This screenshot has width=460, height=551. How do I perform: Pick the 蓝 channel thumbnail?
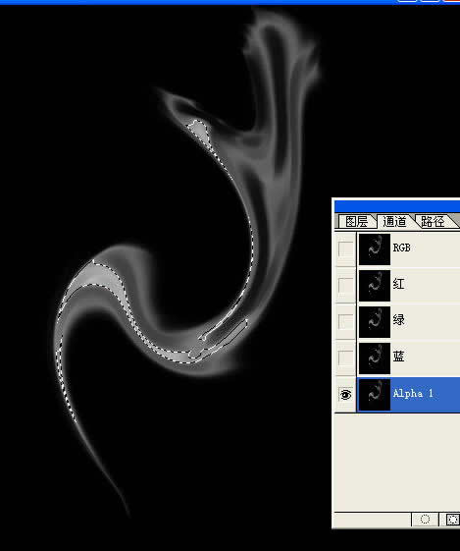(x=375, y=358)
